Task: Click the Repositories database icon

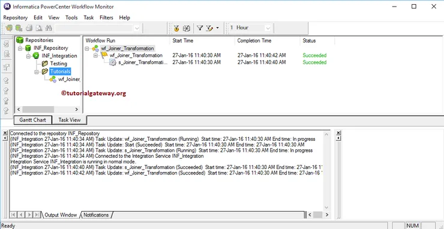Action: 20,40
